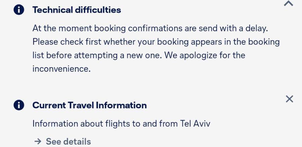Image resolution: width=302 pixels, height=147 pixels.
Task: Click the word 'inconvenience.' in the notice
Action: 61,69
